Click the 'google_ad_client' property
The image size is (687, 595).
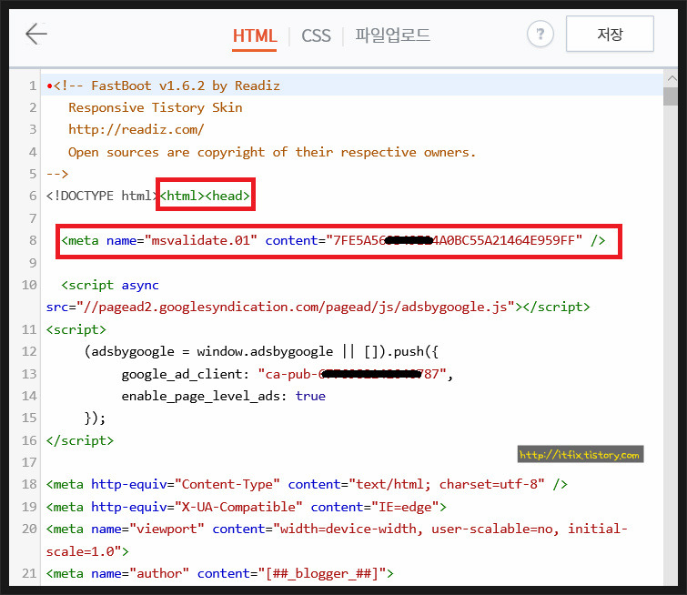182,374
